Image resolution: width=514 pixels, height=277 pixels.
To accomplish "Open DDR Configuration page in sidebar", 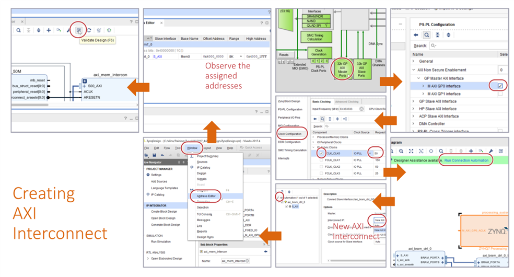I will pyautogui.click(x=289, y=142).
